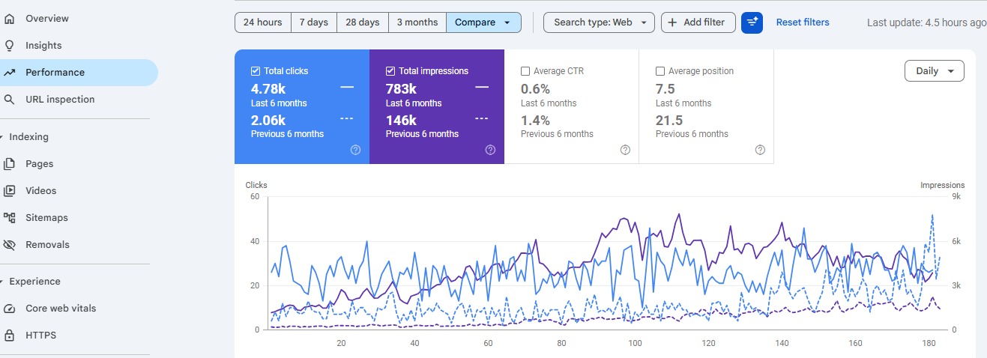Viewport: 987px width, 358px height.
Task: Click help icon on Average position card
Action: click(x=760, y=150)
